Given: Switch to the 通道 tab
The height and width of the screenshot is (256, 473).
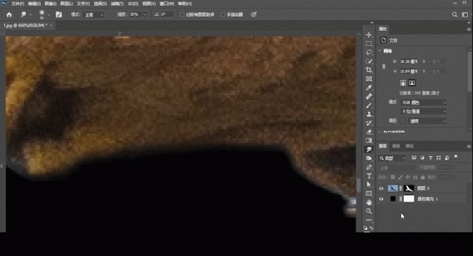Looking at the screenshot, I should click(x=396, y=146).
